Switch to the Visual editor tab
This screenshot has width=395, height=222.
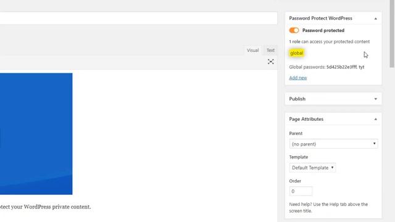pos(252,50)
